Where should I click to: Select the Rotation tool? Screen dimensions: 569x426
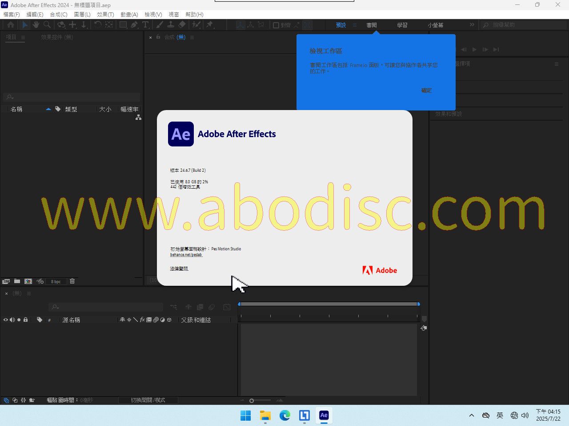(98, 25)
